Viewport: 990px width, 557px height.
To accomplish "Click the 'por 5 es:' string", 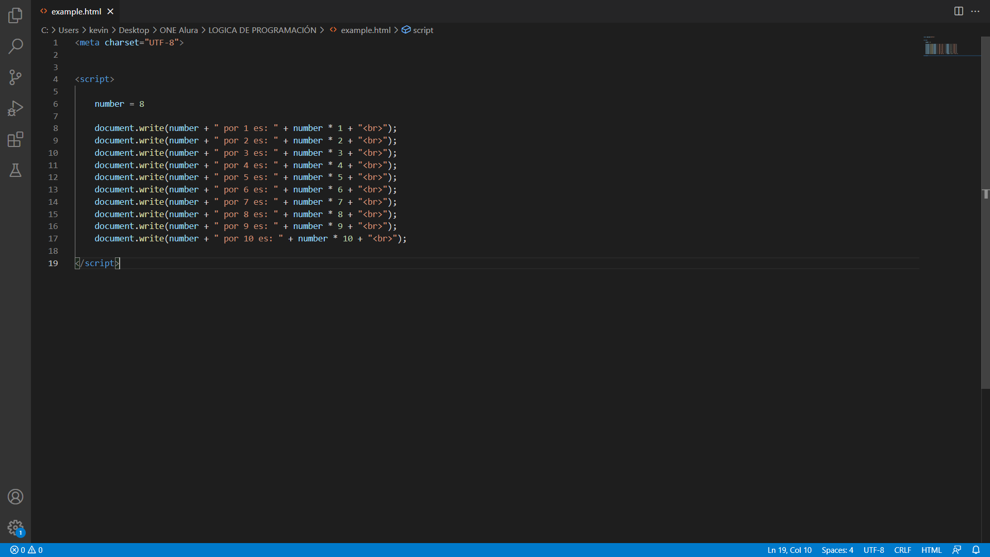I will (x=246, y=177).
